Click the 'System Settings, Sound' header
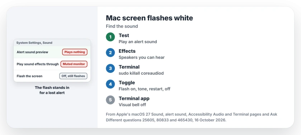The image size is (301, 135). click(34, 43)
